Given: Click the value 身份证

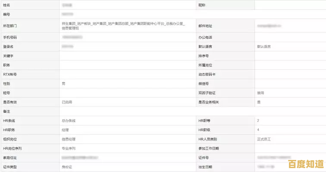Looking at the screenshot, I should (x=67, y=167).
